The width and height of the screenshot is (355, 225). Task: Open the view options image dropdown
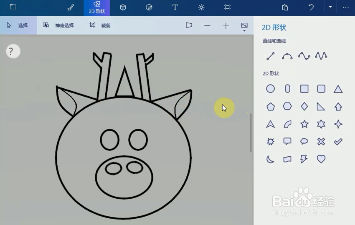[x=244, y=27]
